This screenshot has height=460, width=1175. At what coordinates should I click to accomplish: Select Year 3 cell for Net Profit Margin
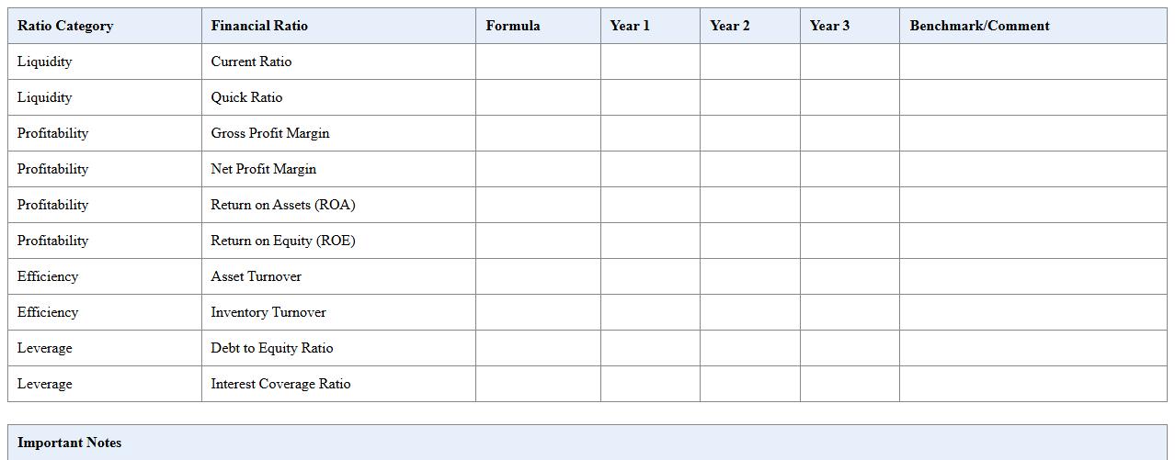coord(850,169)
